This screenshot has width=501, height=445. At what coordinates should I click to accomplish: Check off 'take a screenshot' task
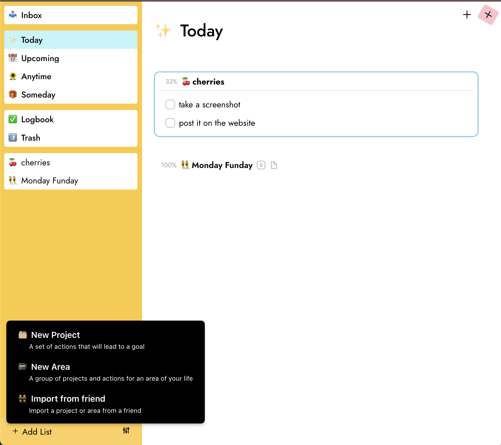pyautogui.click(x=170, y=104)
